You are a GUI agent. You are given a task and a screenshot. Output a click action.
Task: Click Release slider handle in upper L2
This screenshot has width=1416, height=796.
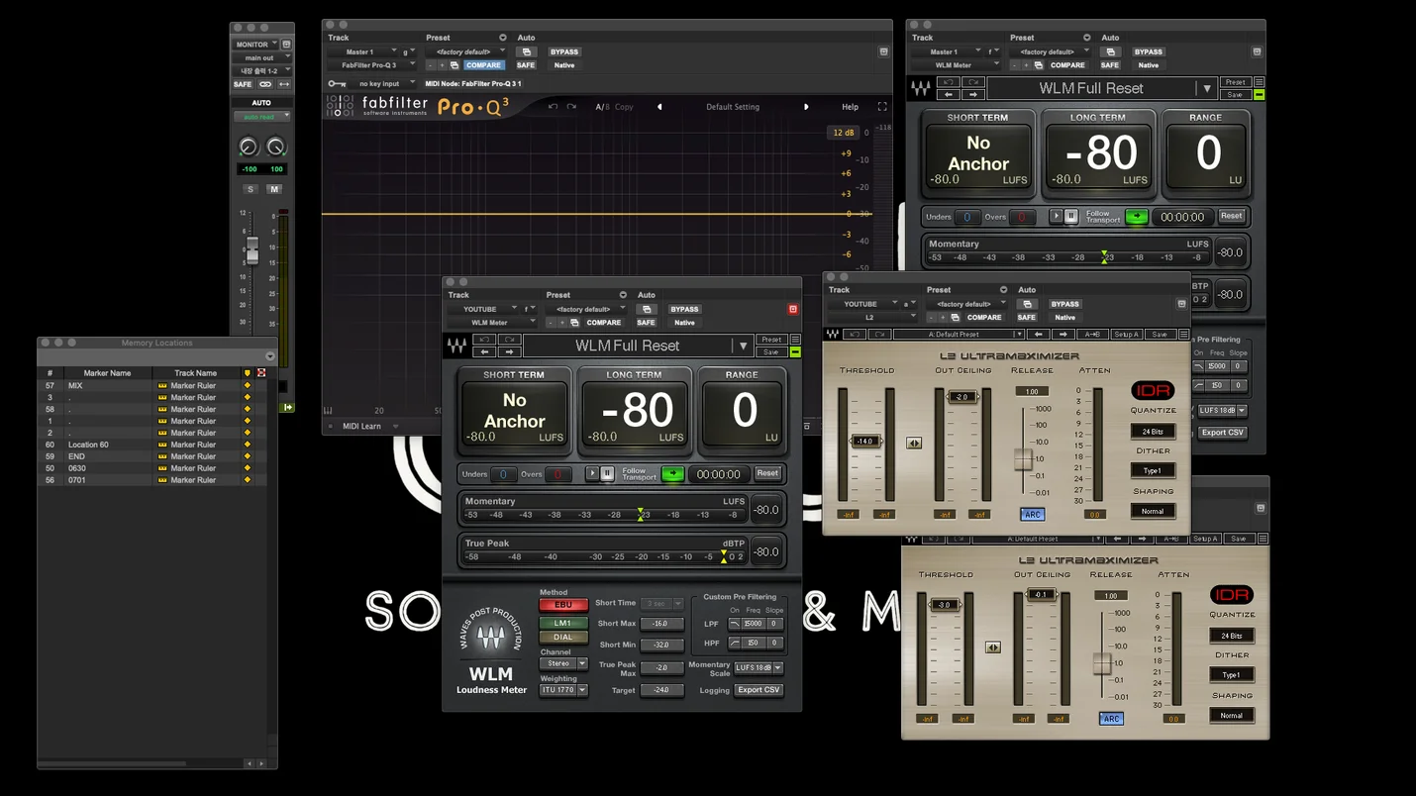[x=1023, y=459]
